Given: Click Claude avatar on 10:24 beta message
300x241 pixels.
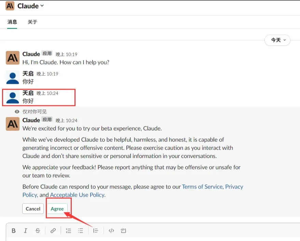Looking at the screenshot, I should tap(13, 124).
